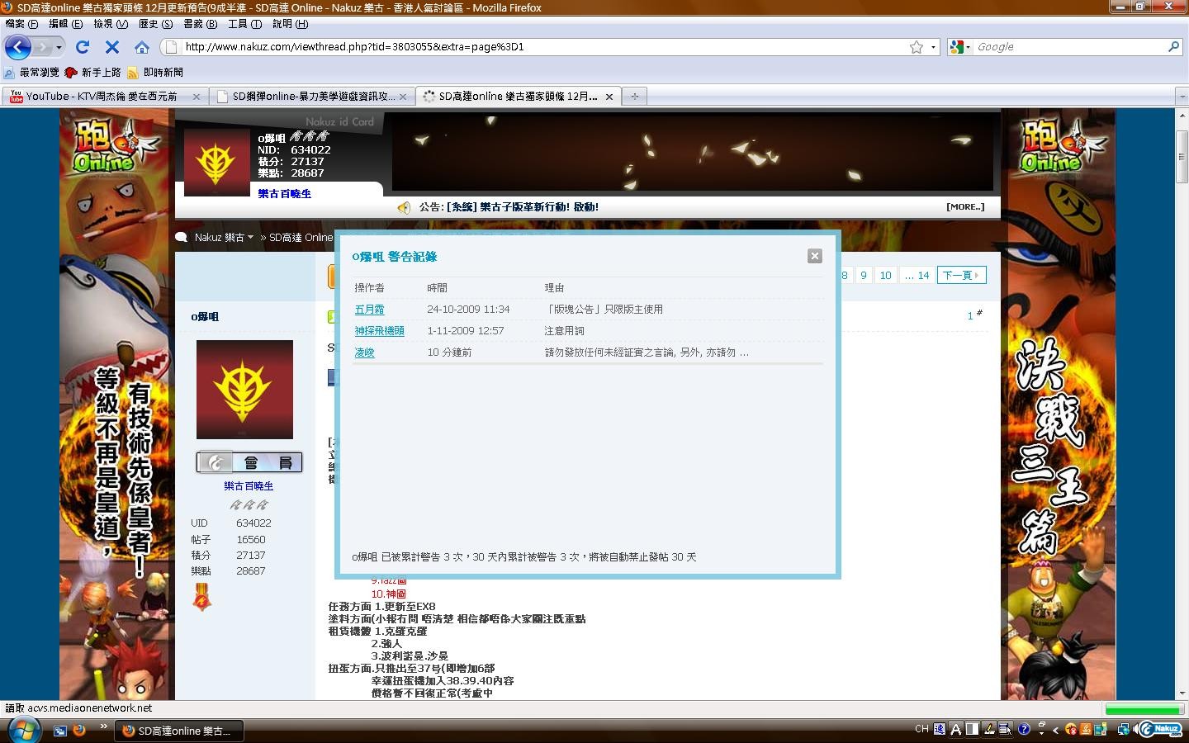Open the list all tabs dropdown
The height and width of the screenshot is (743, 1189).
[1182, 97]
